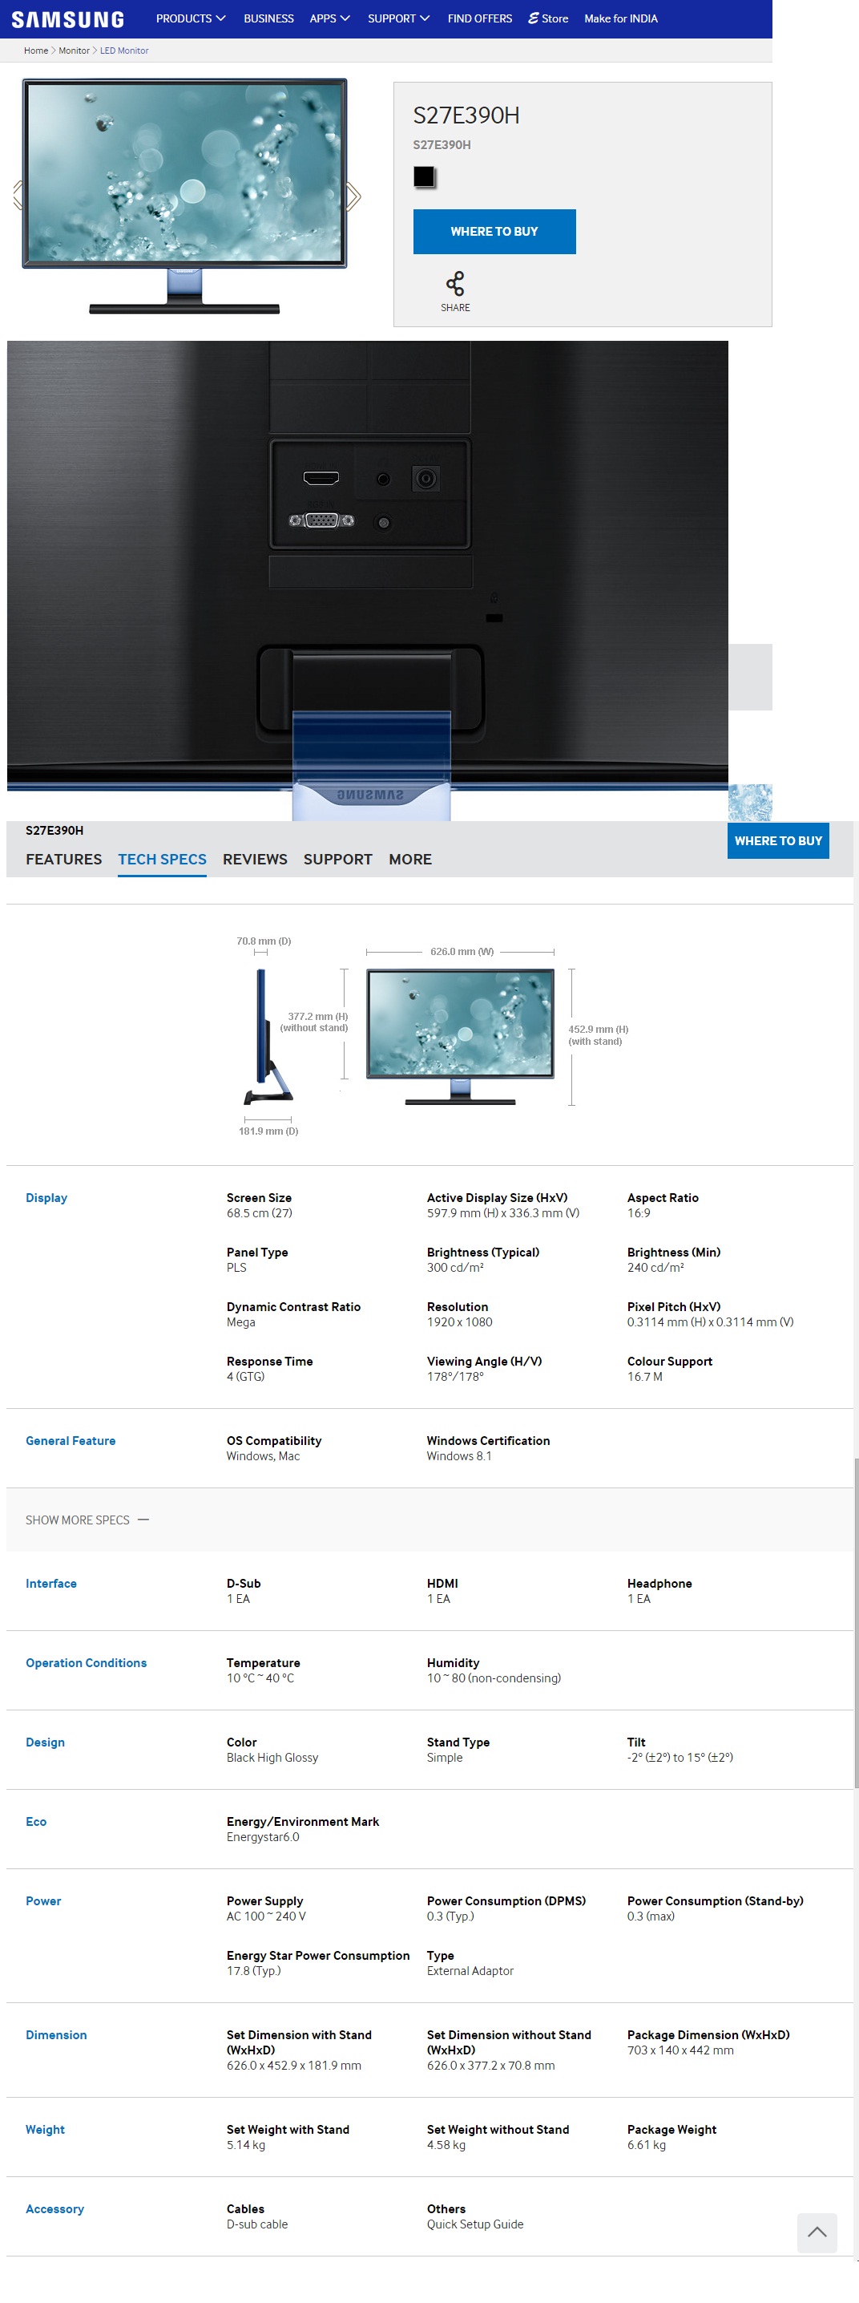Open Monitor in the breadcrumb

[74, 51]
